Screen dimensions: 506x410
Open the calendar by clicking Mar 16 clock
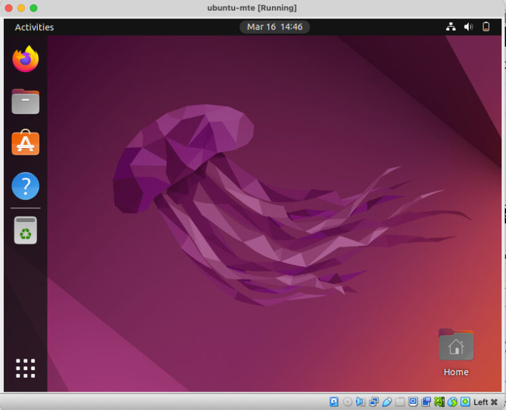pos(275,27)
